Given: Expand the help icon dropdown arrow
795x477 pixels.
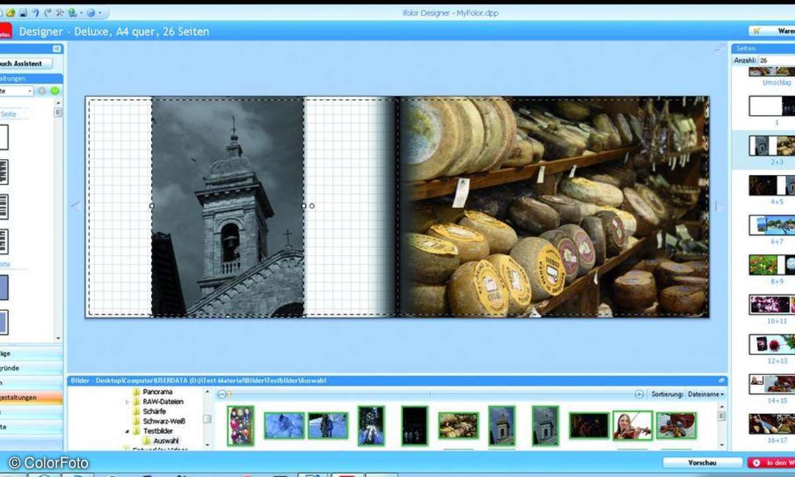Looking at the screenshot, I should click(x=100, y=13).
